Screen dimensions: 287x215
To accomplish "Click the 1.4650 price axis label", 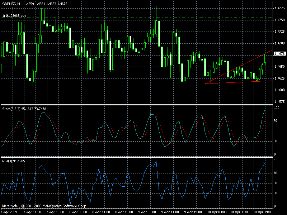I will tap(280, 67).
